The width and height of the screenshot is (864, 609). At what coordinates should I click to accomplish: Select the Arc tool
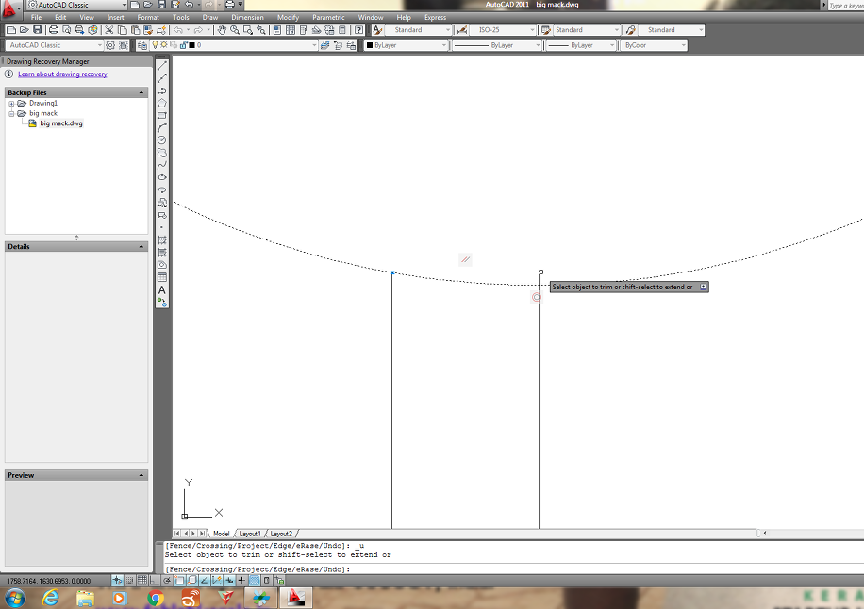162,128
